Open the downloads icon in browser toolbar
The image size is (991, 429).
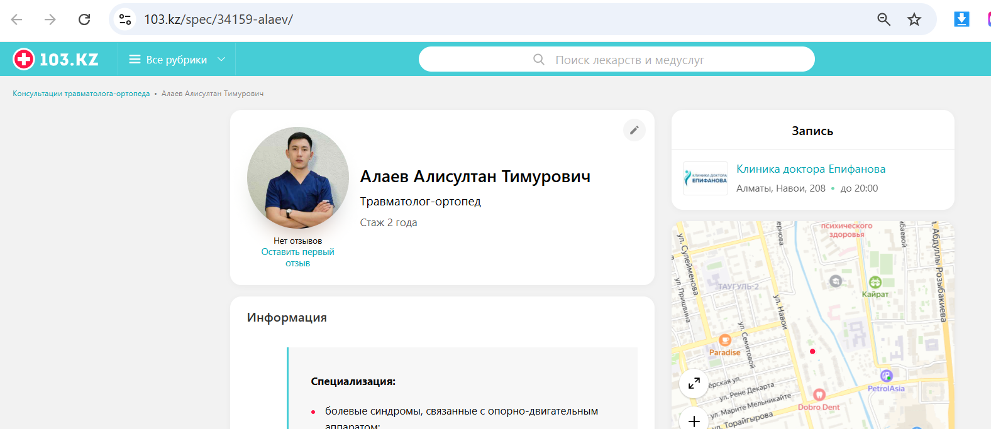coord(961,19)
